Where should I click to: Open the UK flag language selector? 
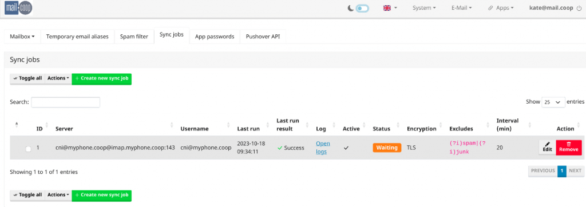pos(390,8)
